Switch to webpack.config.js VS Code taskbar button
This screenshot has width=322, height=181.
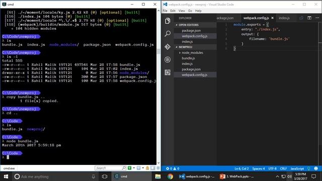197,176
